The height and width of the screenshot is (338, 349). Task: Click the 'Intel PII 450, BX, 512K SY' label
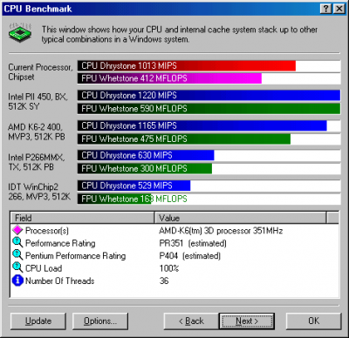38,101
